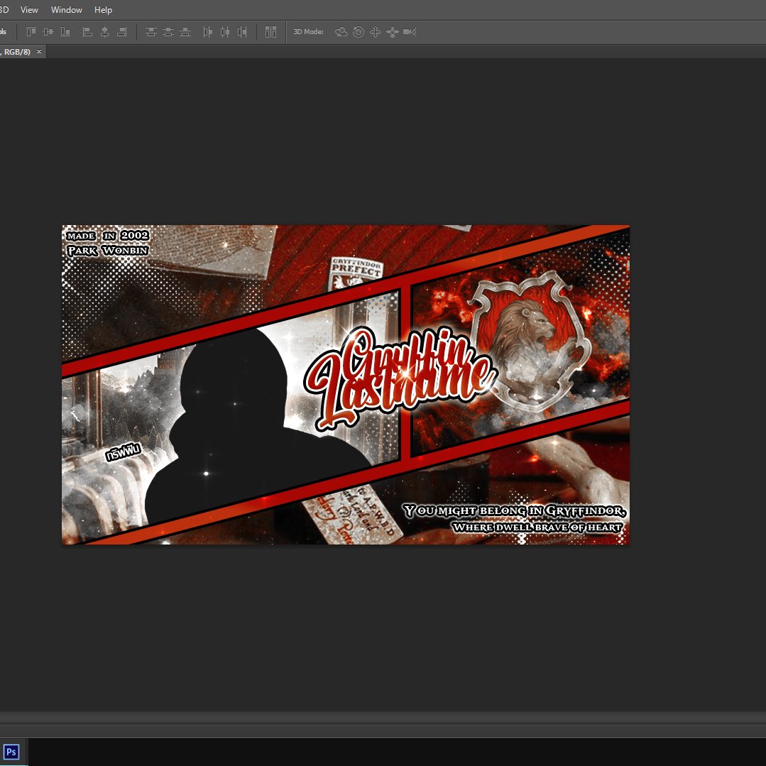Click Distribute vertical centers icon

point(168,32)
